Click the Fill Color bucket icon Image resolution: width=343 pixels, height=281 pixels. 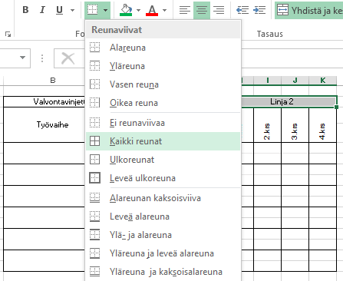[x=126, y=10]
